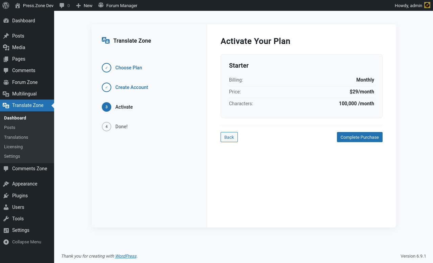Image resolution: width=433 pixels, height=263 pixels.
Task: Click the Version 6.9.1 text
Action: [x=413, y=256]
